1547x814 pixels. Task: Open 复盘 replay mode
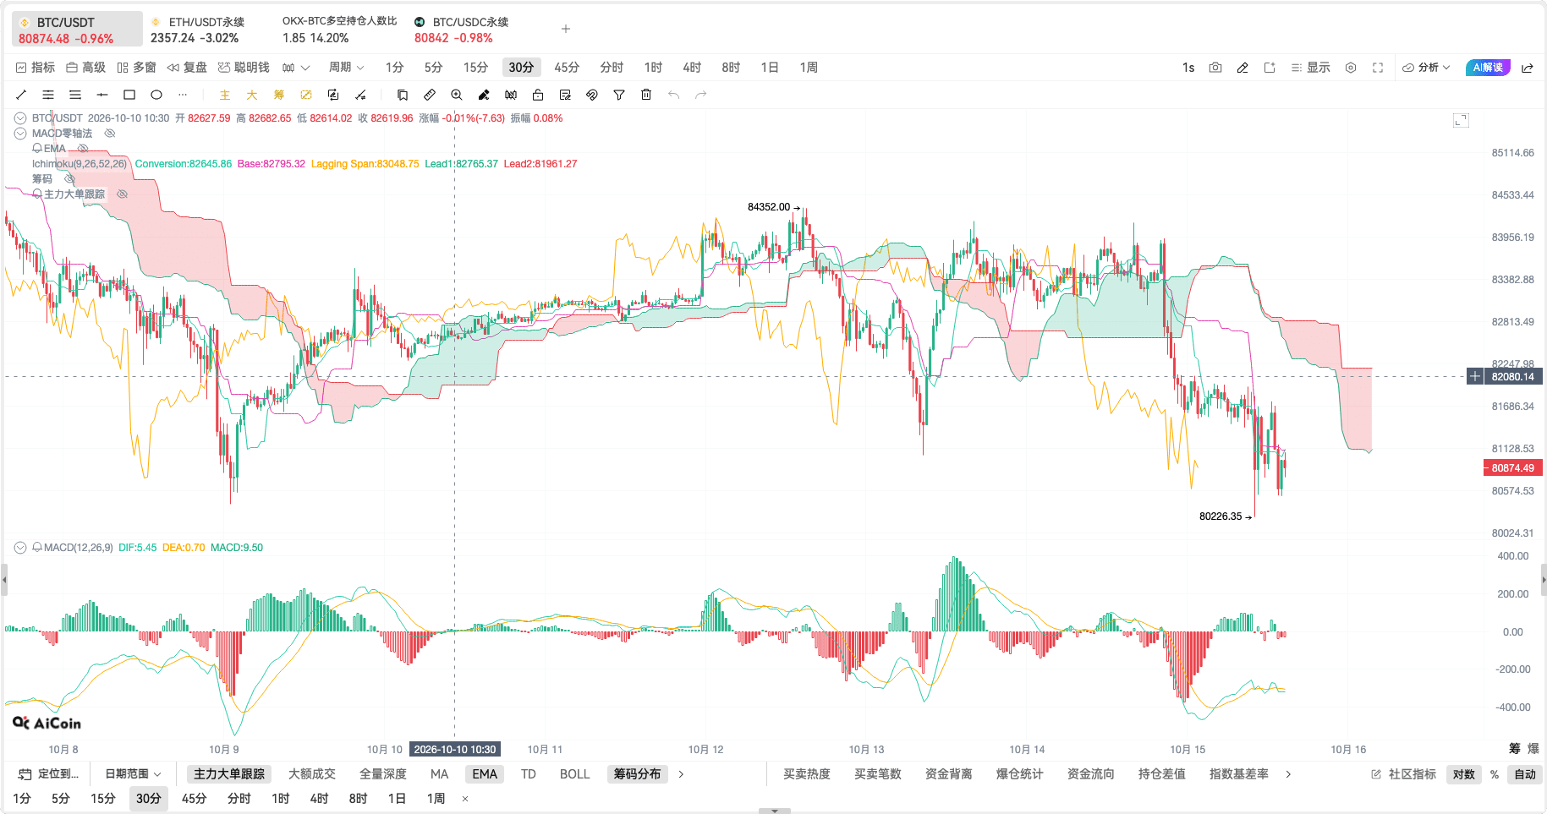[x=187, y=68]
